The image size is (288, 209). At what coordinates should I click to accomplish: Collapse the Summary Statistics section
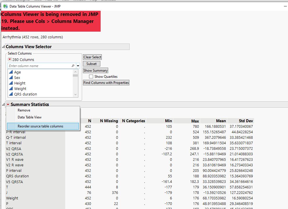(3, 105)
